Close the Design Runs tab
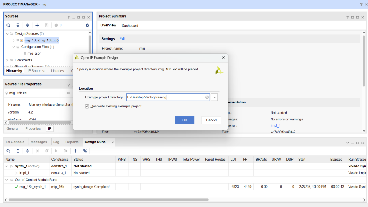This screenshot has width=368, height=207. pos(112,142)
